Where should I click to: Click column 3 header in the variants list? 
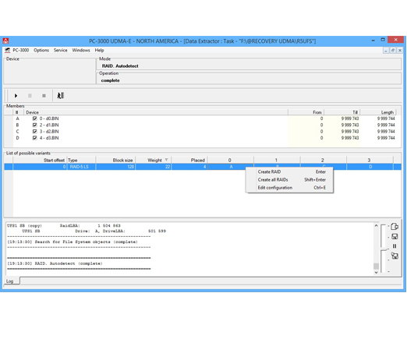coord(370,161)
